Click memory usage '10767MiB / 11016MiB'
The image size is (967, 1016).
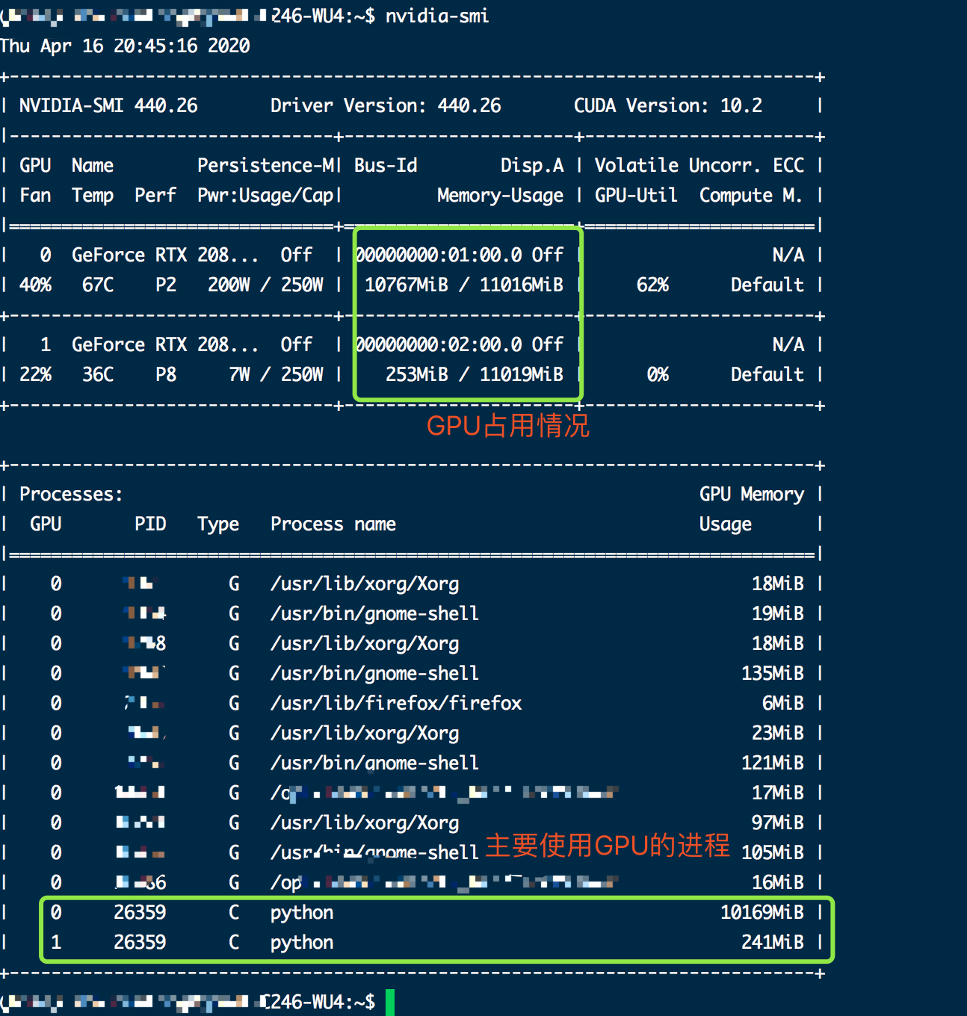point(464,285)
